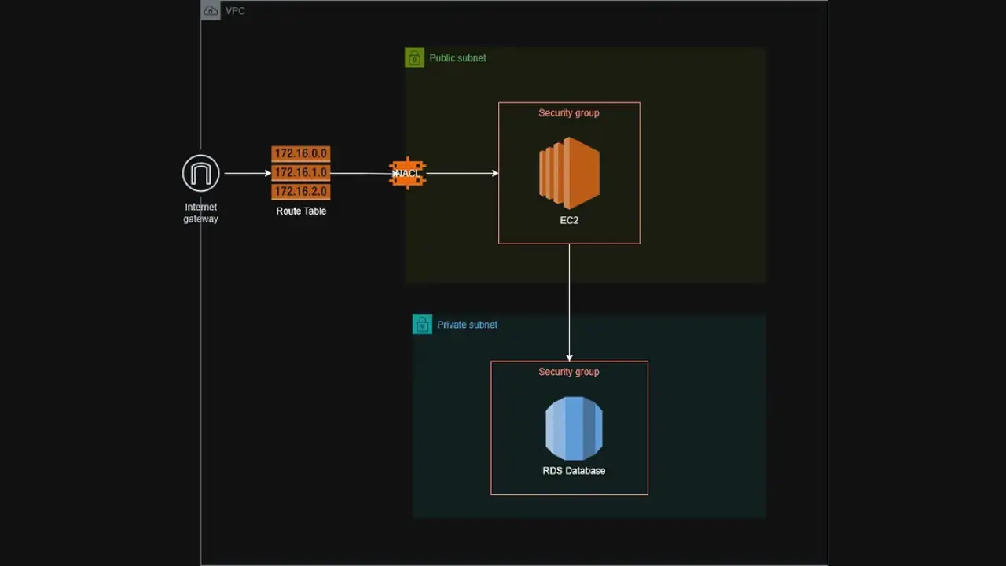1006x566 pixels.
Task: Click Security group label above RDS Database
Action: (569, 372)
